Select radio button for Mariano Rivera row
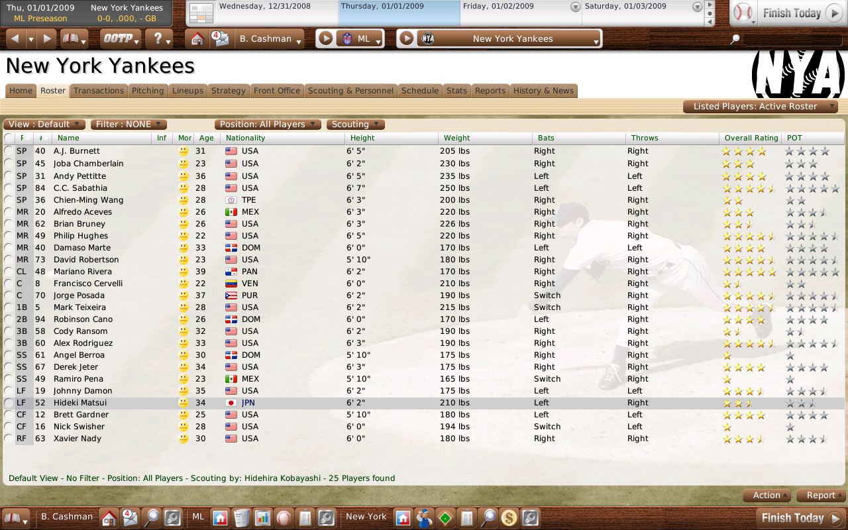The width and height of the screenshot is (848, 530). 8,272
